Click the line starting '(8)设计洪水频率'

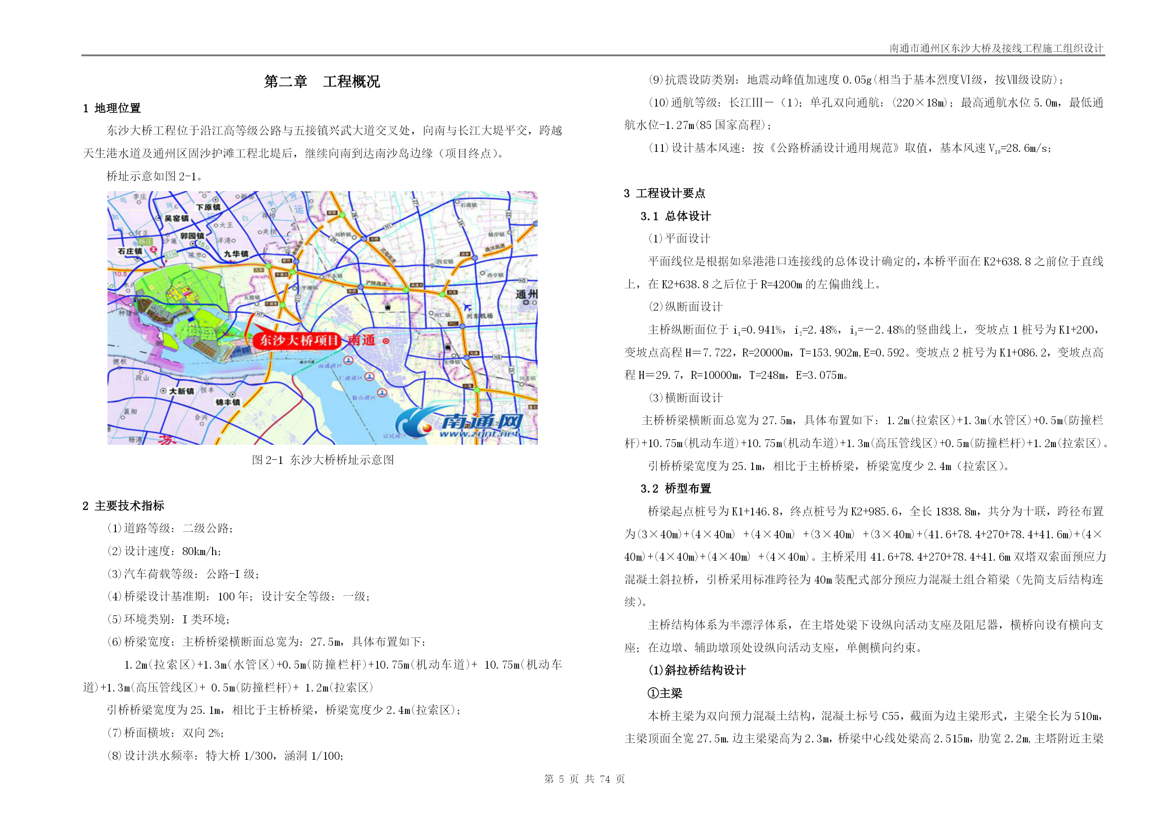coord(226,756)
